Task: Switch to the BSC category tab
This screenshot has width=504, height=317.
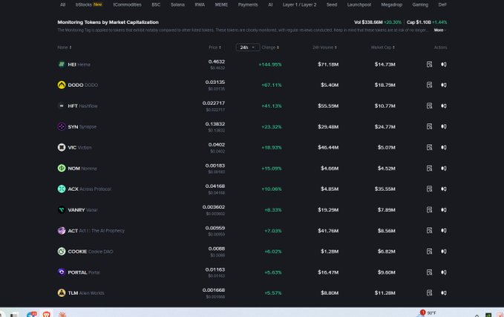Action: click(156, 4)
